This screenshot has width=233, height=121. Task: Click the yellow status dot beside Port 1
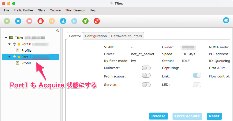(x=19, y=57)
